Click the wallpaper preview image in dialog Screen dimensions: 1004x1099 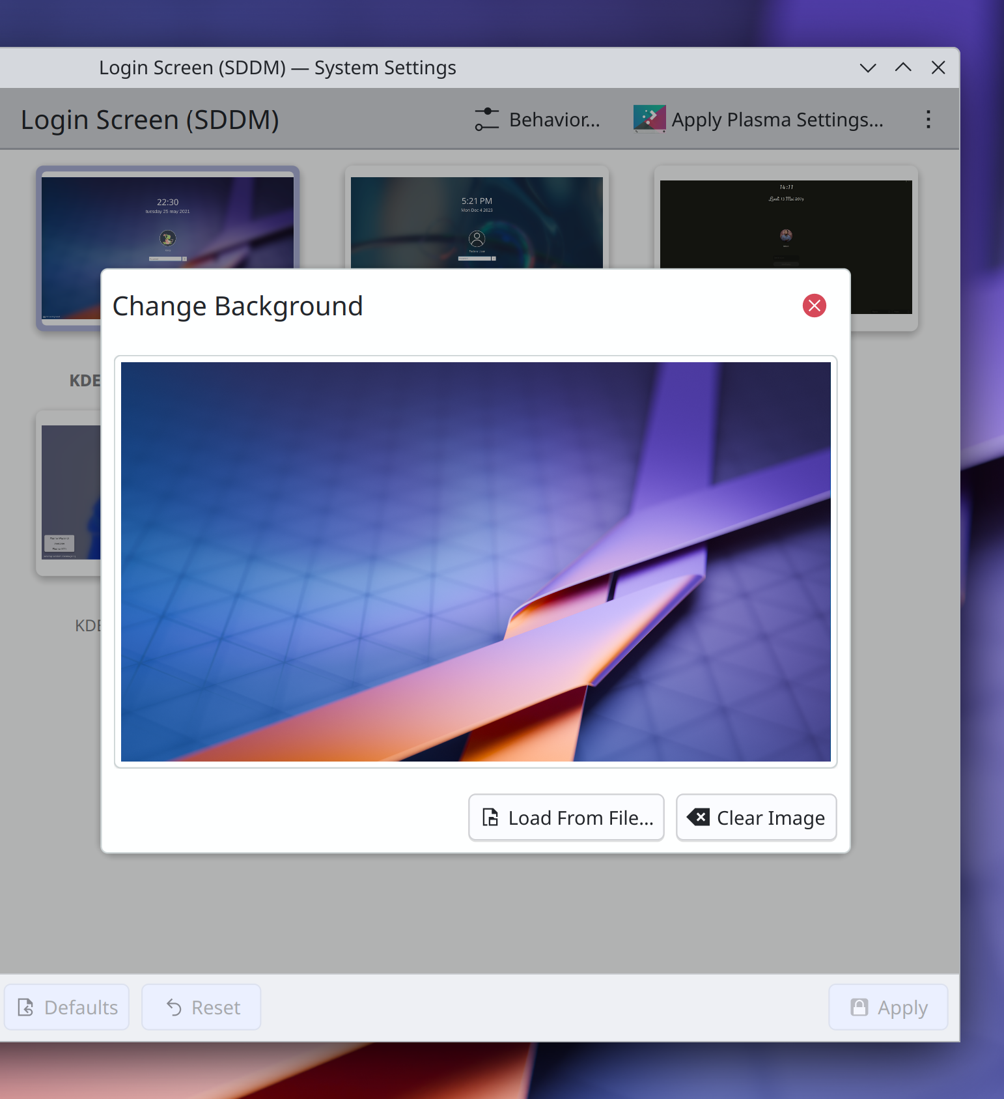click(475, 562)
